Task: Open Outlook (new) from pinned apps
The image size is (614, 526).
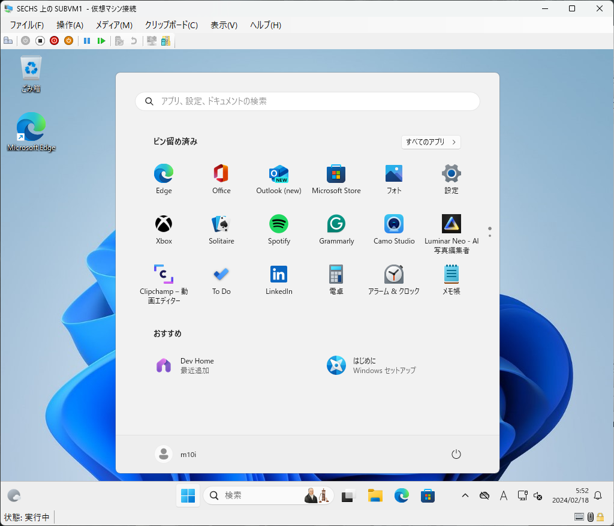Action: (x=279, y=179)
